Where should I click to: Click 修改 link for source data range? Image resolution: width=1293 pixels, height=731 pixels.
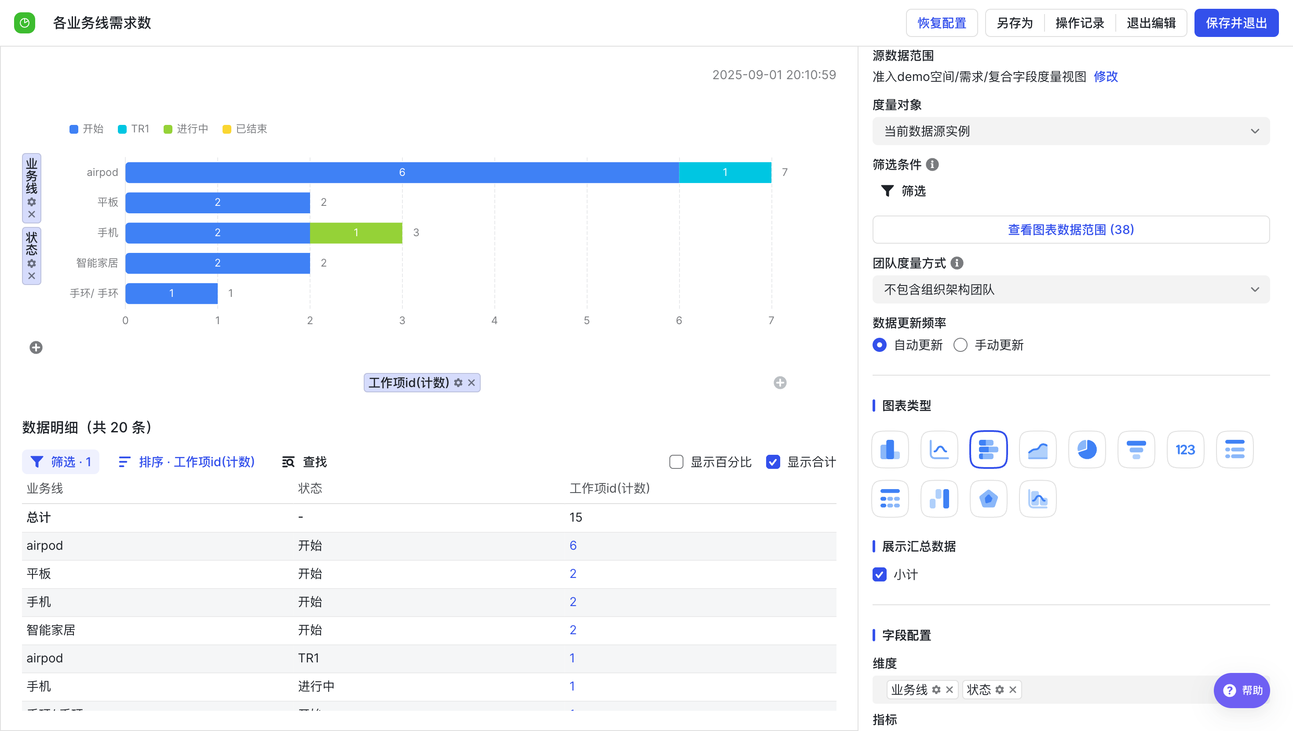click(1106, 77)
